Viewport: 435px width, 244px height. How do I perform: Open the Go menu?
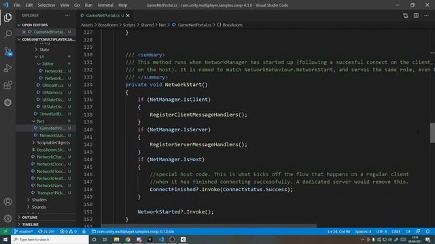(x=77, y=5)
